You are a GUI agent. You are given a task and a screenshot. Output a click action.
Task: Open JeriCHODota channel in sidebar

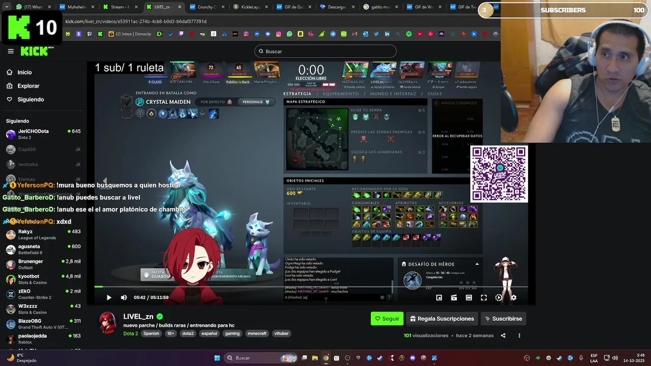point(43,134)
